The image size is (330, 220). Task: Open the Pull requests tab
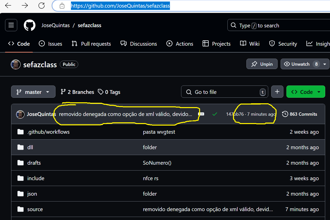pyautogui.click(x=91, y=44)
